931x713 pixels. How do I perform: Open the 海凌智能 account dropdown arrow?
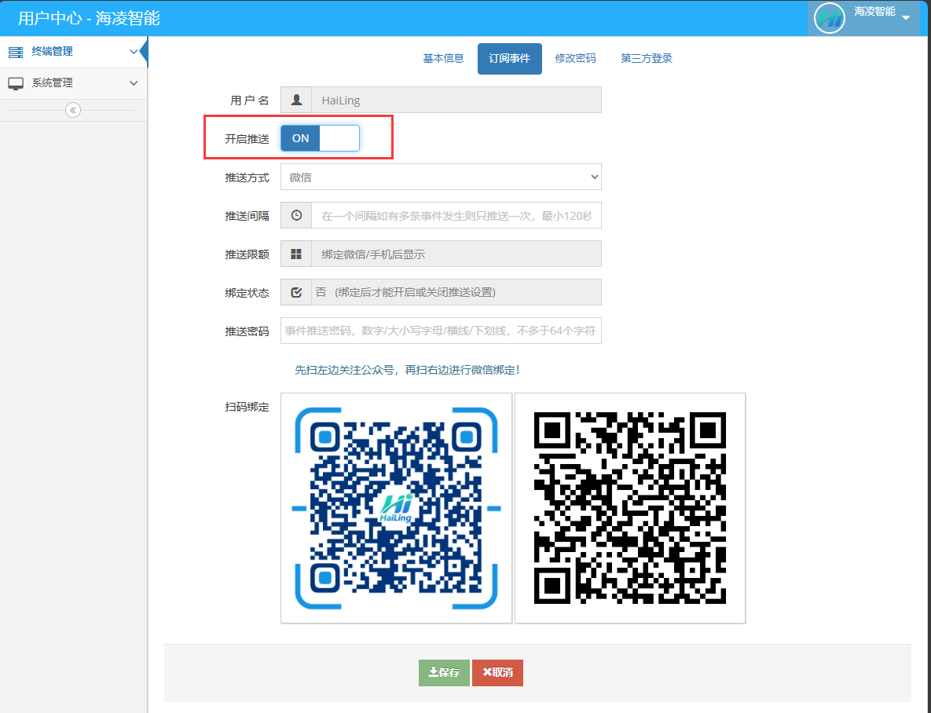coord(906,18)
